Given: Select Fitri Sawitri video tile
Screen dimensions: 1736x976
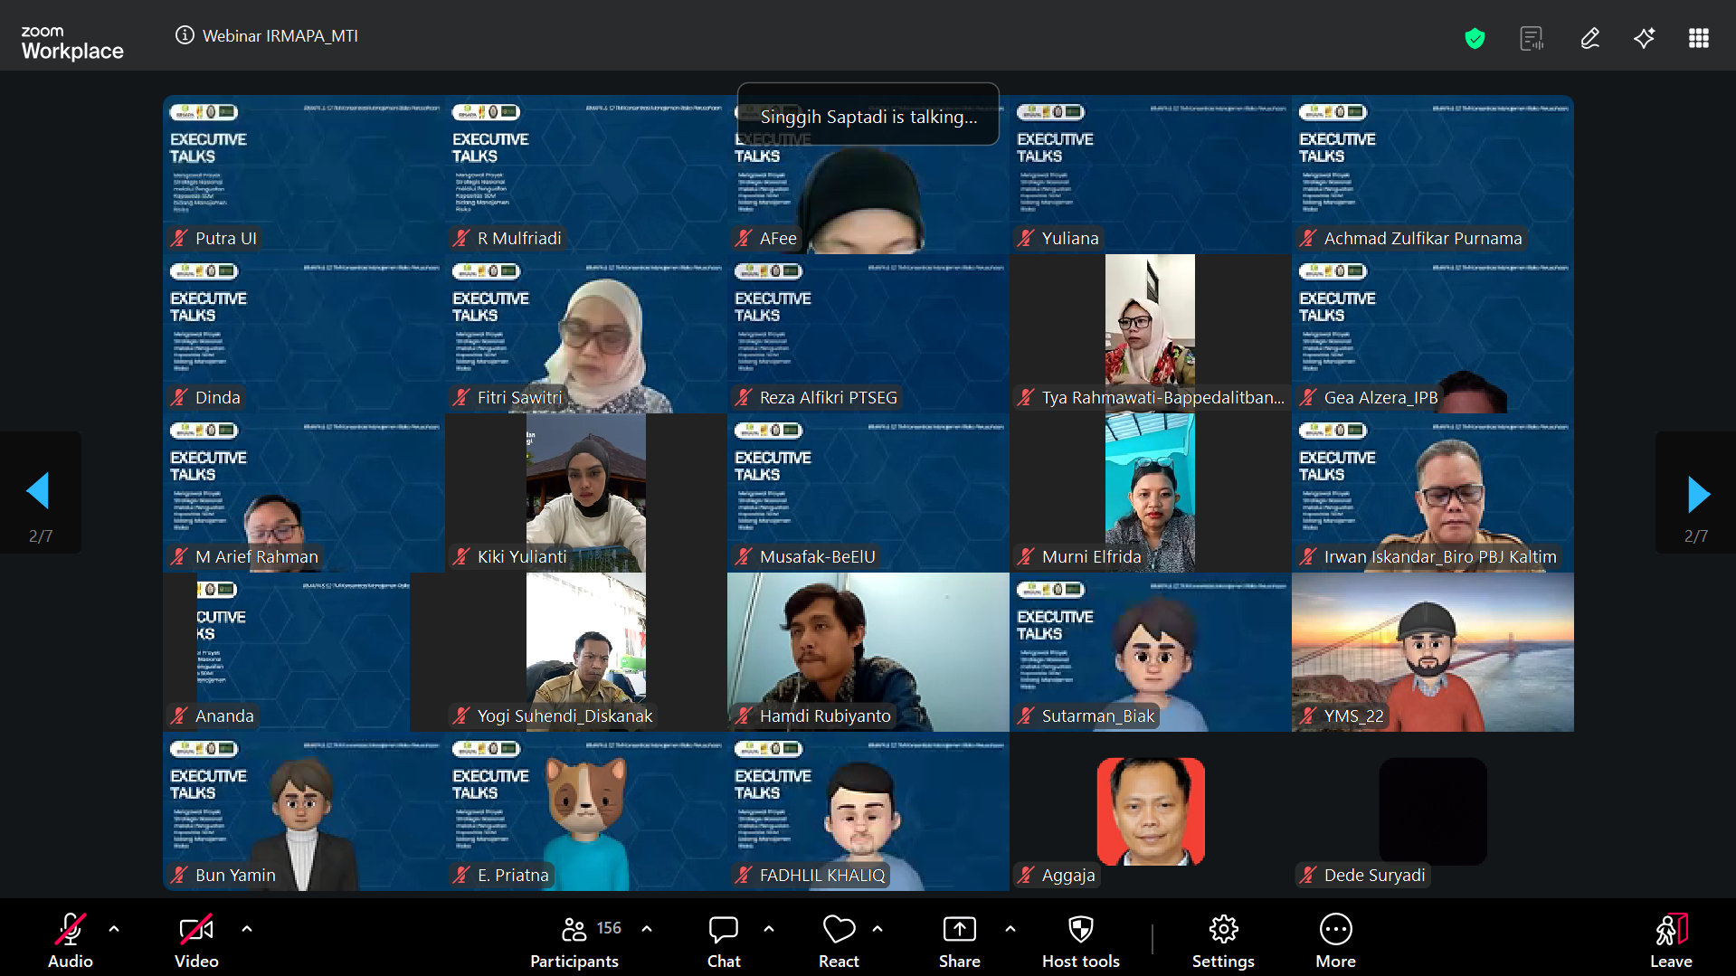Looking at the screenshot, I should [586, 334].
